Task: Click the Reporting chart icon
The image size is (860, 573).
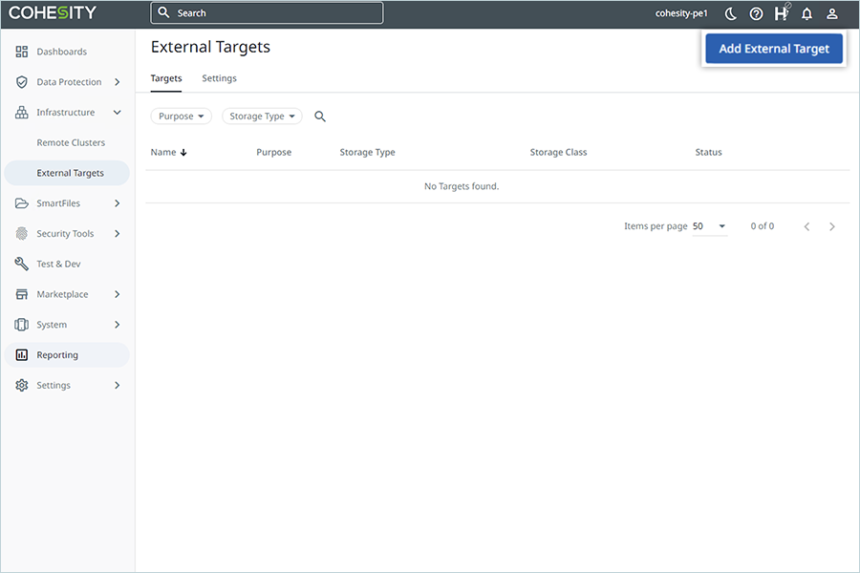Action: [21, 354]
